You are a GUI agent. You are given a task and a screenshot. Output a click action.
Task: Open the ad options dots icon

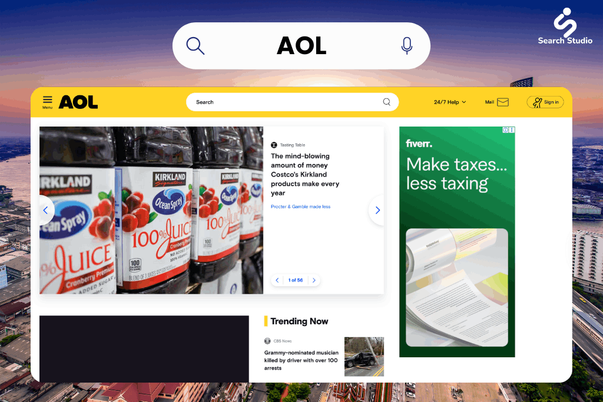click(x=512, y=130)
